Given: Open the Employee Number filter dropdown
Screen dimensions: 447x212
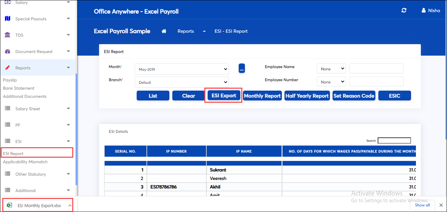Looking at the screenshot, I should point(331,82).
